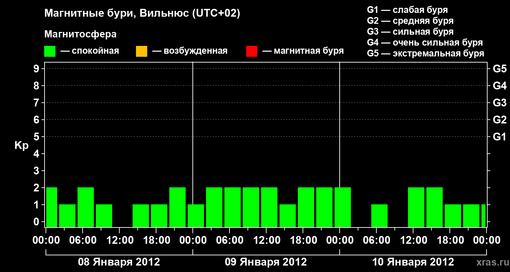
Task: Select the Kp 1 bar crossing midnight into 09 Января
Action: click(196, 216)
